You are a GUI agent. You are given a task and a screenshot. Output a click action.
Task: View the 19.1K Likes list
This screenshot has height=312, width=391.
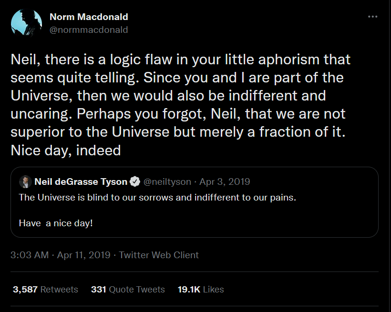click(x=201, y=289)
